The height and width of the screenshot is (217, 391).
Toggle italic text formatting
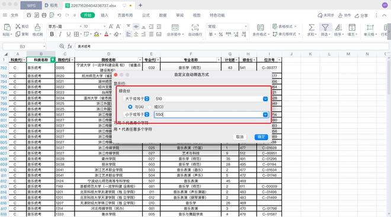(x=60, y=34)
